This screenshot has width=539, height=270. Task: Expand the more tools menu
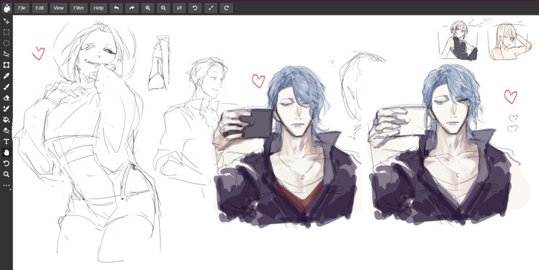click(x=6, y=185)
